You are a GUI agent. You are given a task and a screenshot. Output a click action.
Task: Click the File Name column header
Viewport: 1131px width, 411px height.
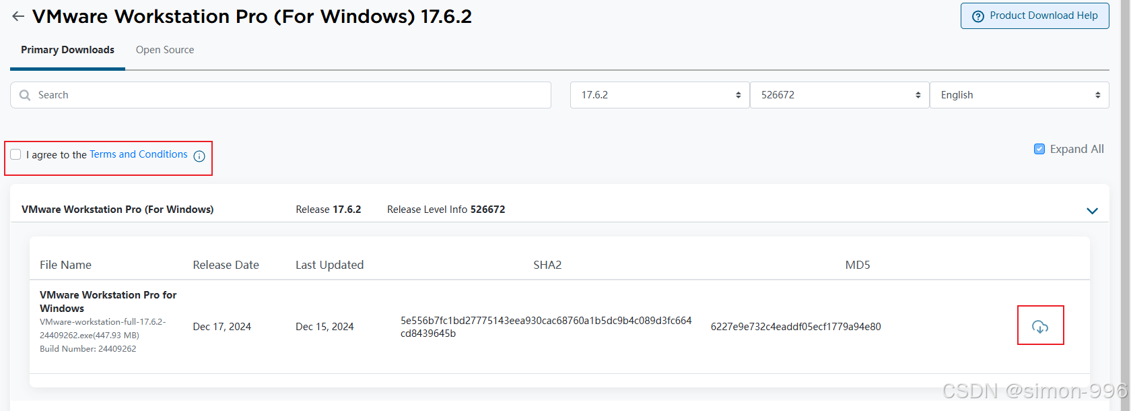[x=65, y=265]
